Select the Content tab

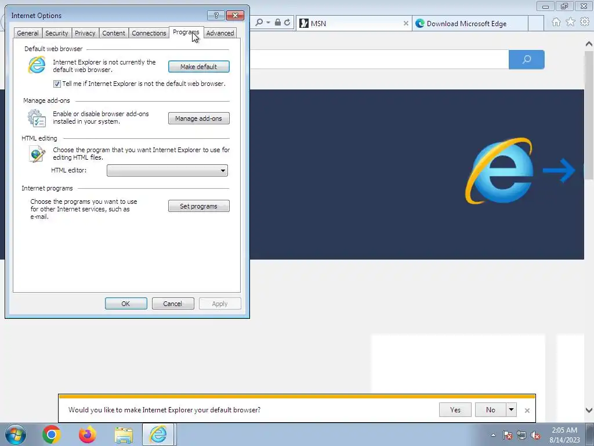coord(114,33)
